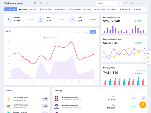
Task: Click the Dashboard nav button
Action: click(11, 9)
